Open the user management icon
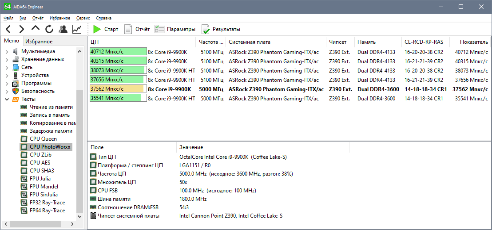The image size is (492, 230). pyautogui.click(x=63, y=29)
